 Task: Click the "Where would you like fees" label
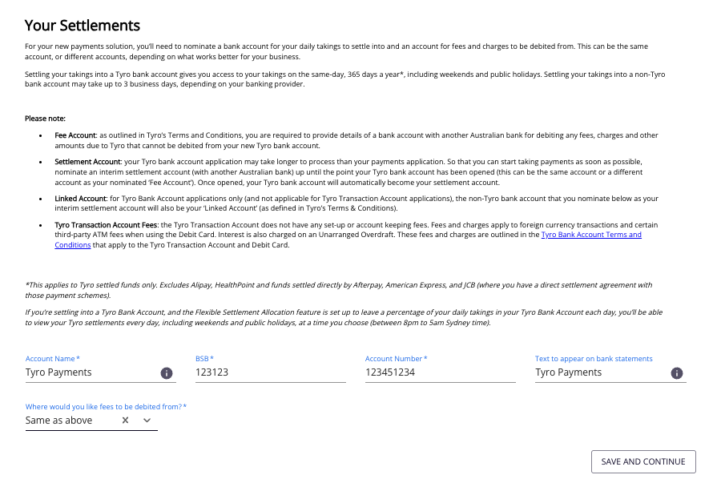pyautogui.click(x=106, y=407)
